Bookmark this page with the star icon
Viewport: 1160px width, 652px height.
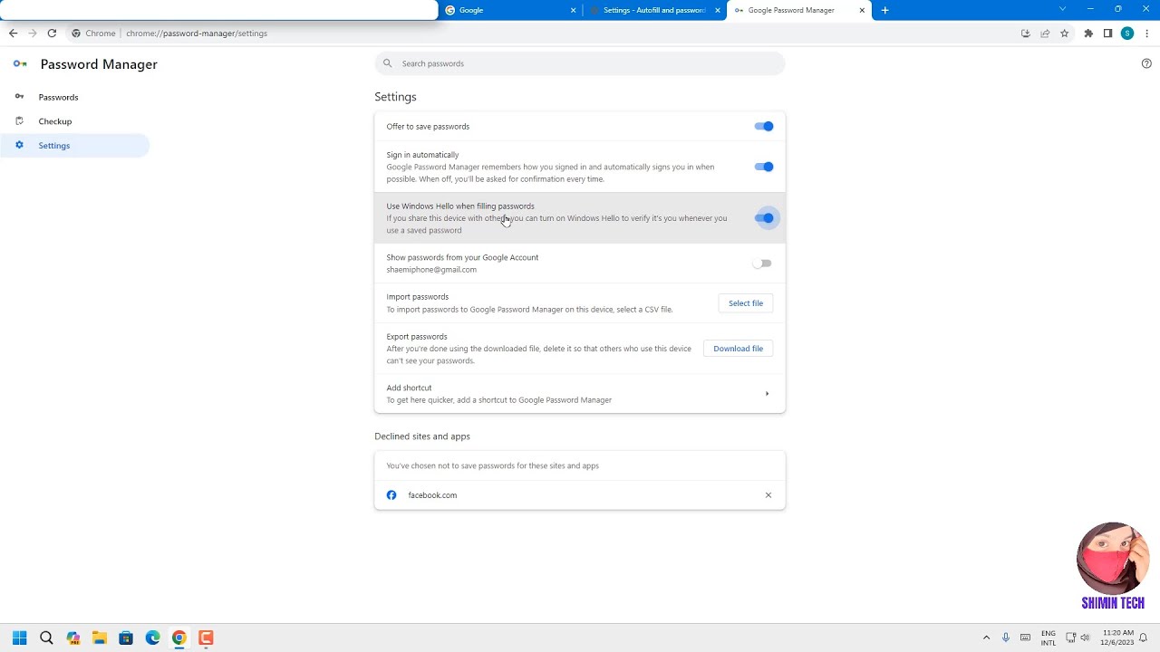[1065, 34]
